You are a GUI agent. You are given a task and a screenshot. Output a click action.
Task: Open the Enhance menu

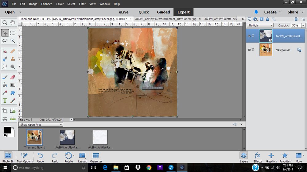(47, 4)
